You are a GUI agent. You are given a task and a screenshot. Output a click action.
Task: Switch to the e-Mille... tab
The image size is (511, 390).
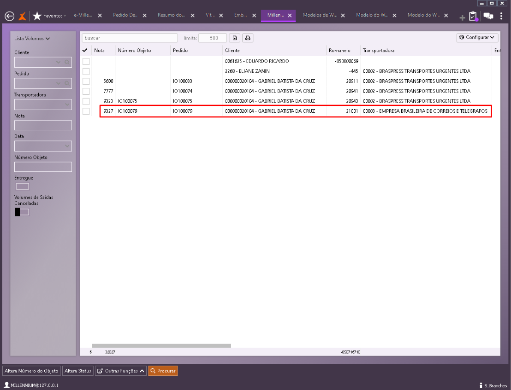(83, 15)
